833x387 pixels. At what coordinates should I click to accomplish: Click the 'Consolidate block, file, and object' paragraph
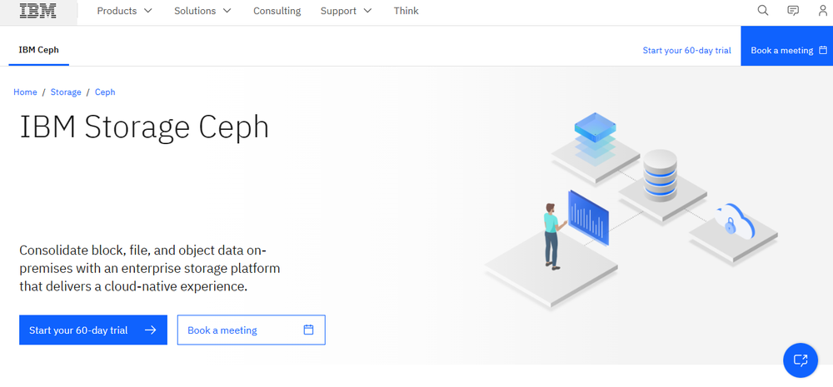(150, 268)
